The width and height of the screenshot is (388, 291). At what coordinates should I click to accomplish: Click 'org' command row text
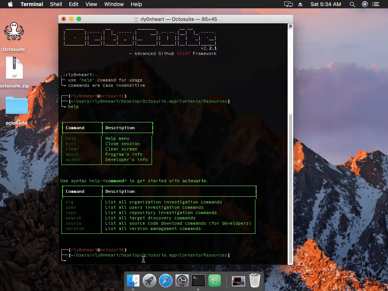(x=70, y=202)
